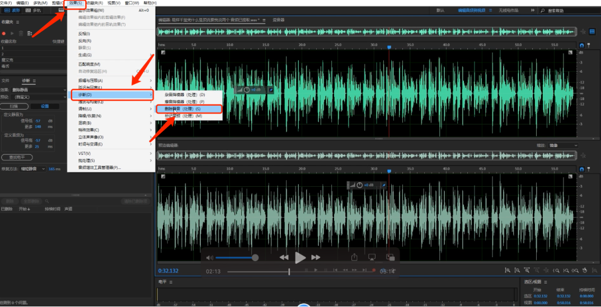Open the 预设 (自定义) dropdown
The width and height of the screenshot is (601, 307).
[39, 97]
